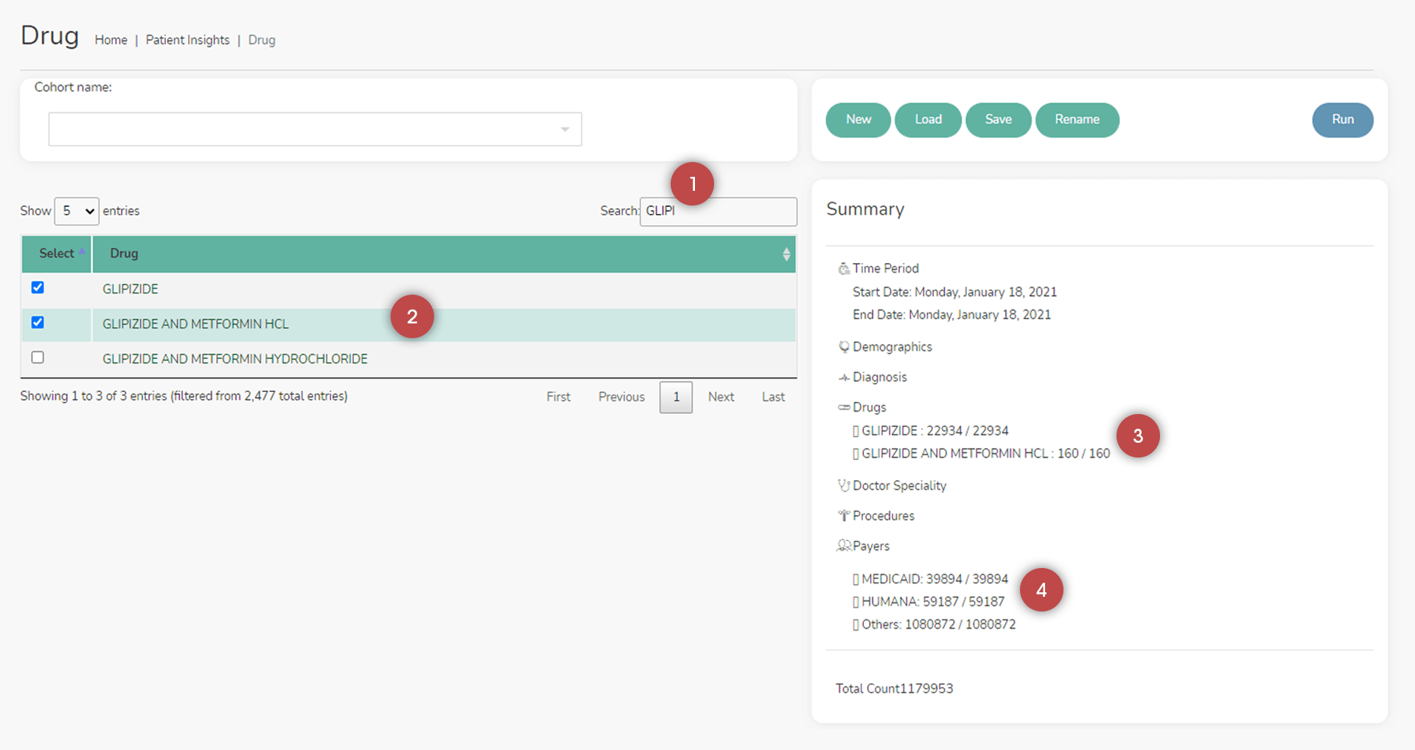Screen dimensions: 1415x750
Task: Check GLIPIZIDE AND METFORMIN HYDROCHLORIDE checkbox
Action: point(38,357)
